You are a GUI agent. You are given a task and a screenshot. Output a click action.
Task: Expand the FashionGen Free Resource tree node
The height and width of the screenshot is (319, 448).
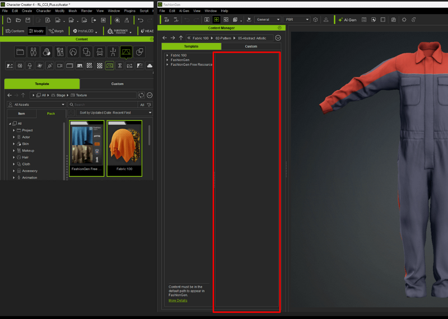167,64
